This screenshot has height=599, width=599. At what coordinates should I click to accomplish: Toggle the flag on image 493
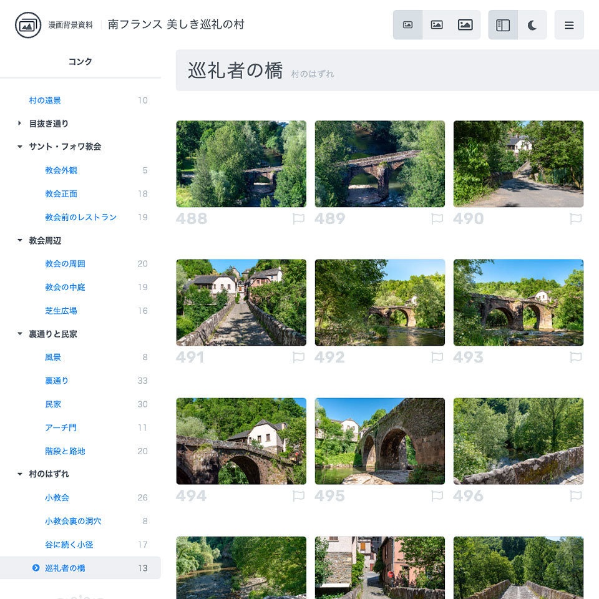[576, 357]
